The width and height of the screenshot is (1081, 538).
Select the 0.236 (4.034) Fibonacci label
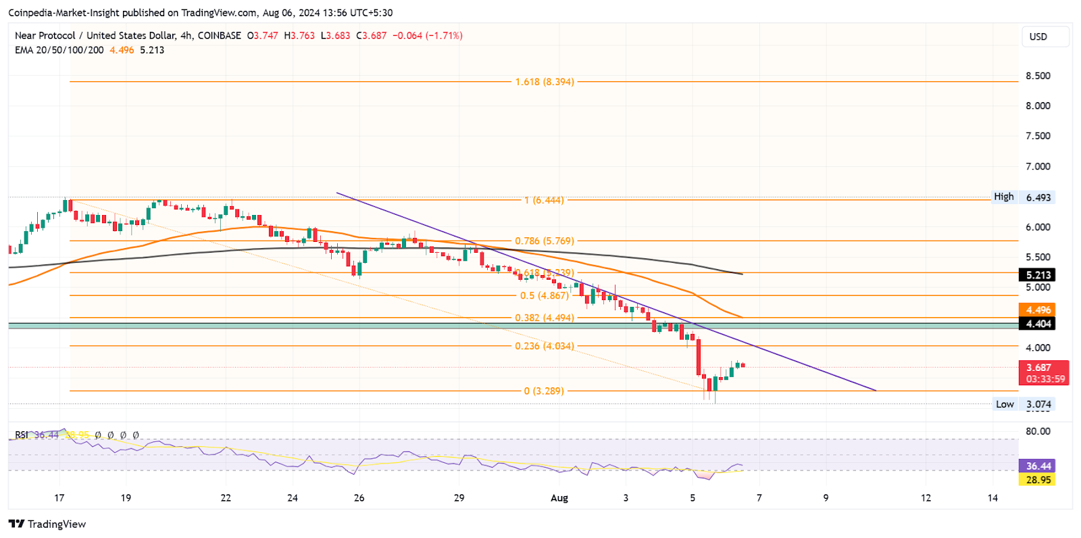(x=545, y=346)
